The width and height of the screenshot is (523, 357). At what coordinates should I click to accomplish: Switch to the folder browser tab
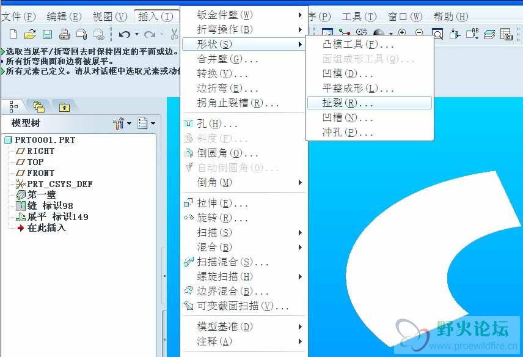pyautogui.click(x=39, y=106)
